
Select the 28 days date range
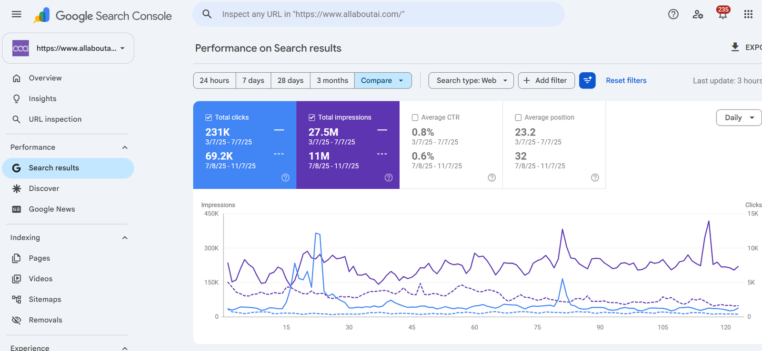[291, 80]
